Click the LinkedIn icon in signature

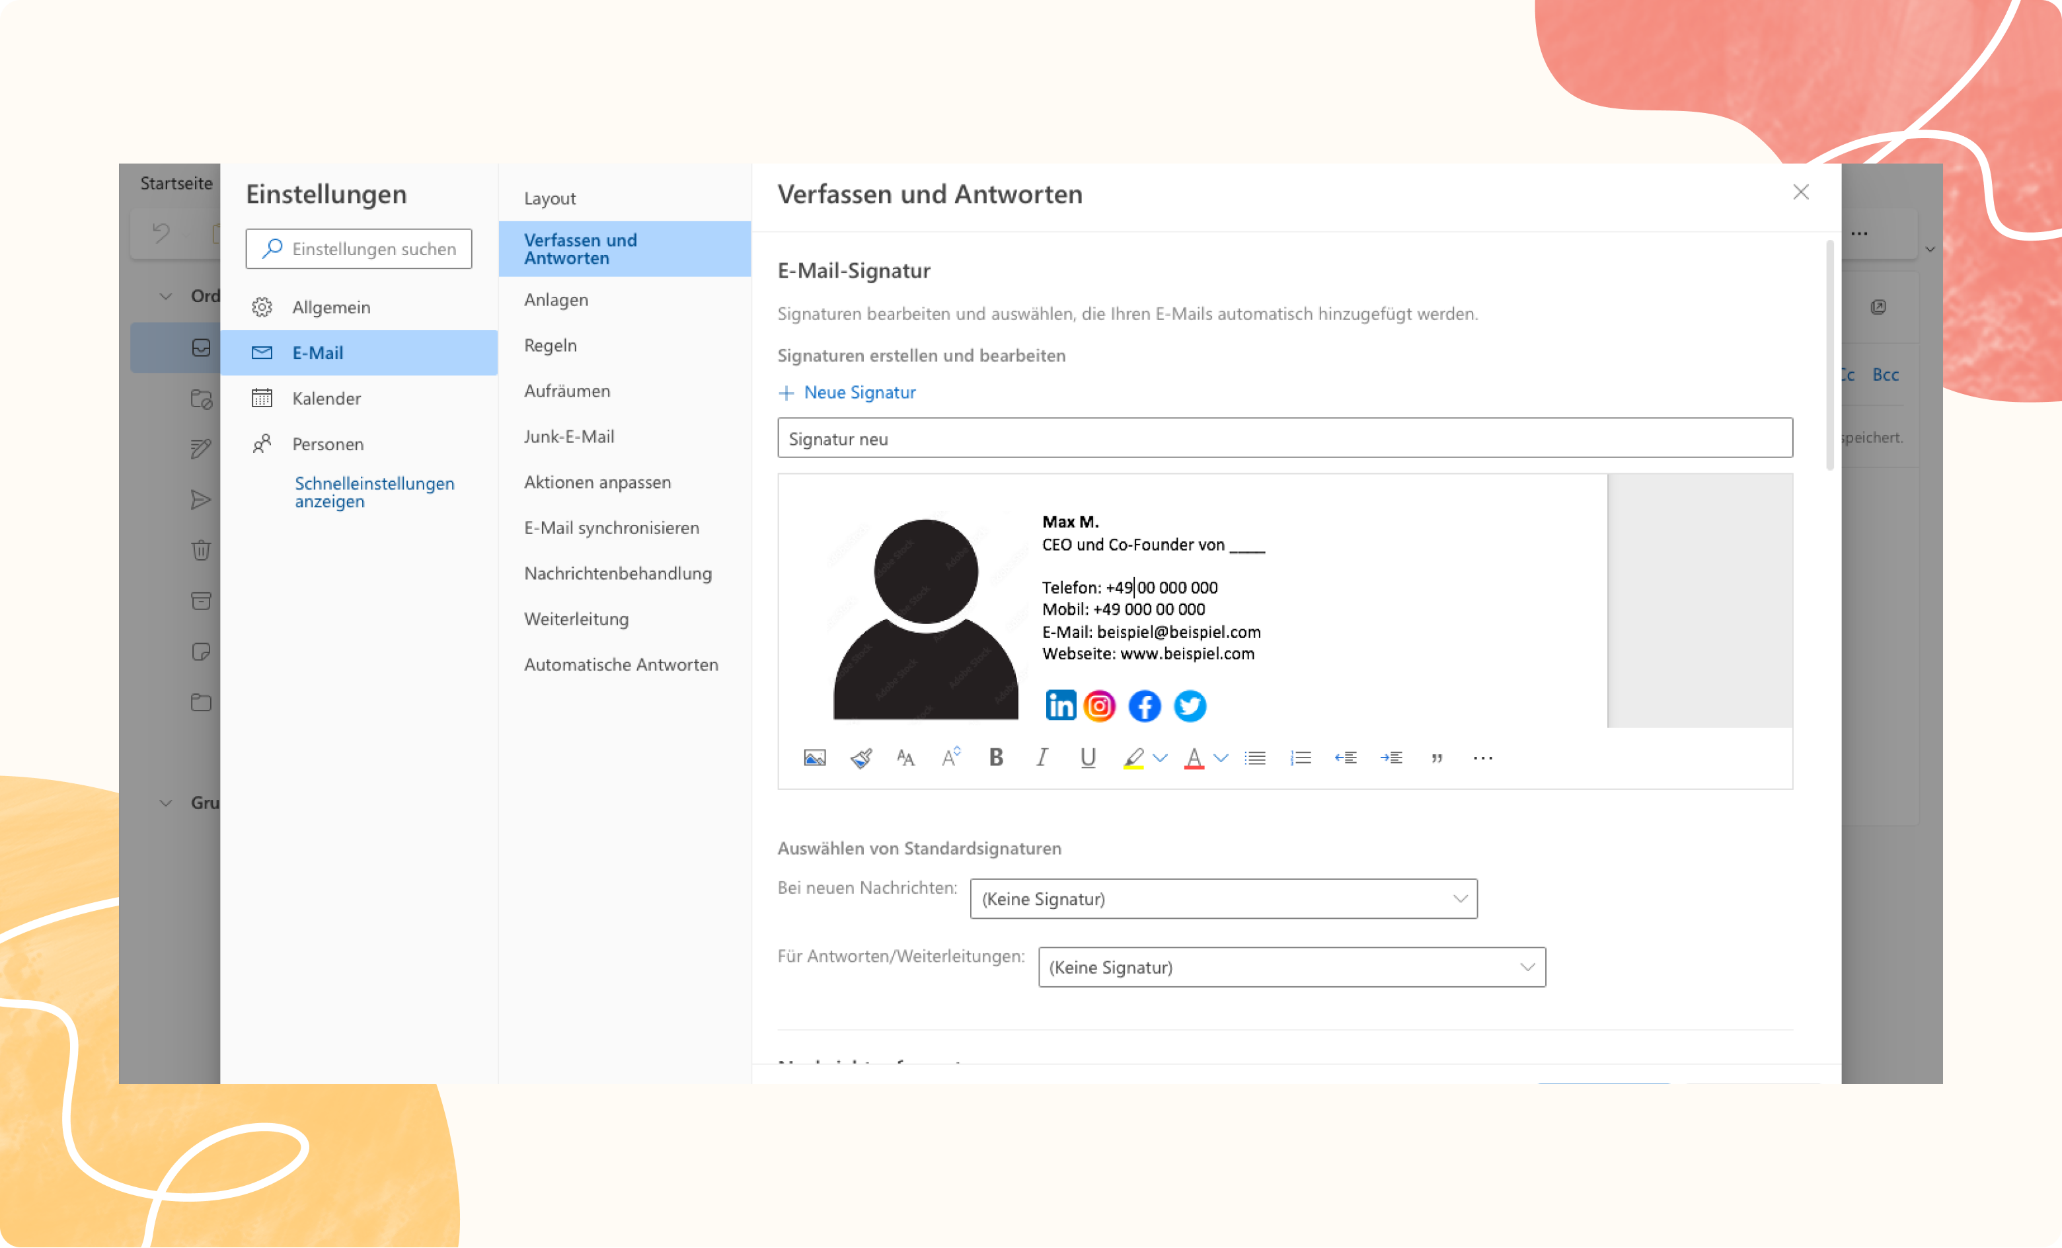(x=1060, y=705)
